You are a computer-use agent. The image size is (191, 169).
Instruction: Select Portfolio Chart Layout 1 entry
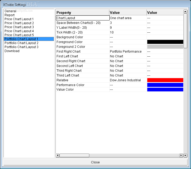click(29, 39)
